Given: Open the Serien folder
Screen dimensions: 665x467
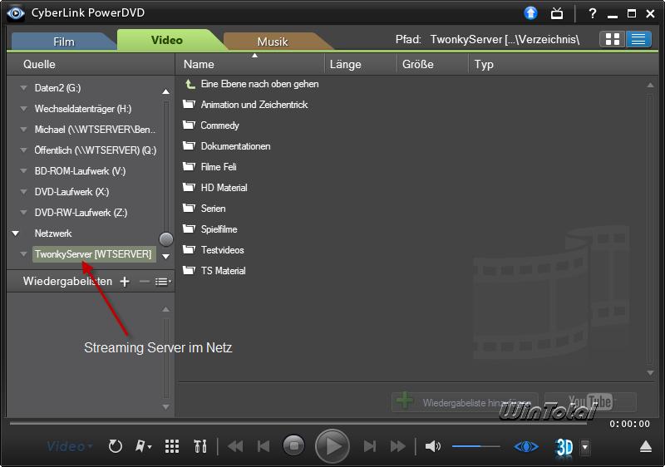Looking at the screenshot, I should [x=204, y=208].
